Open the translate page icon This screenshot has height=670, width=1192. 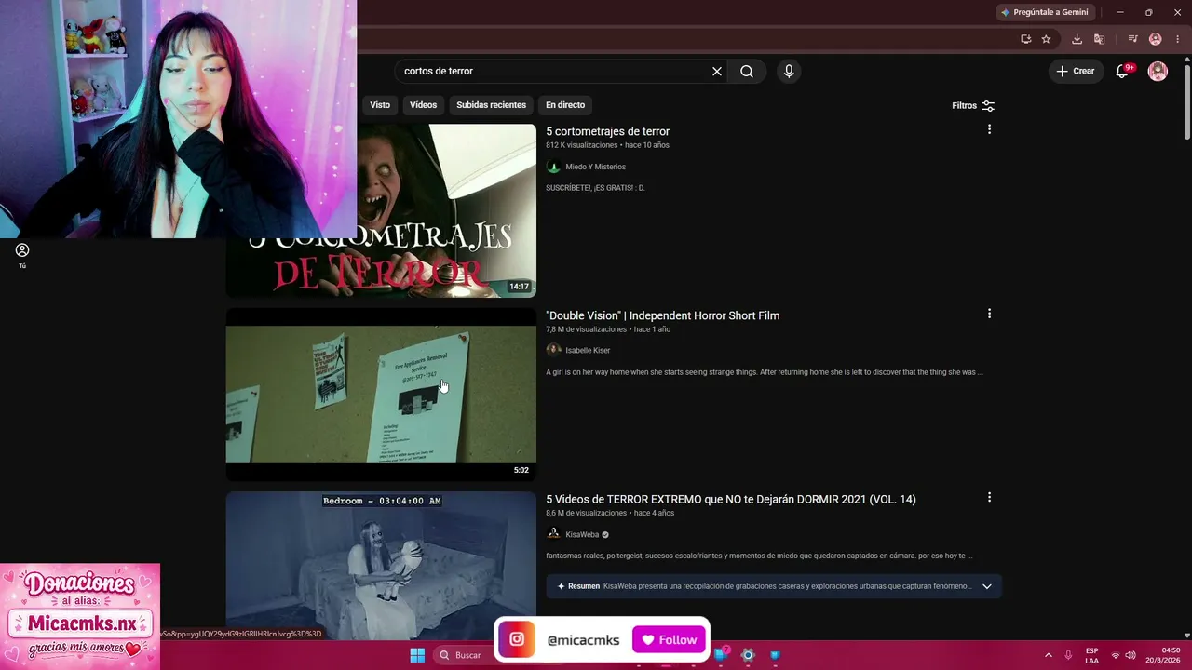pos(1100,39)
